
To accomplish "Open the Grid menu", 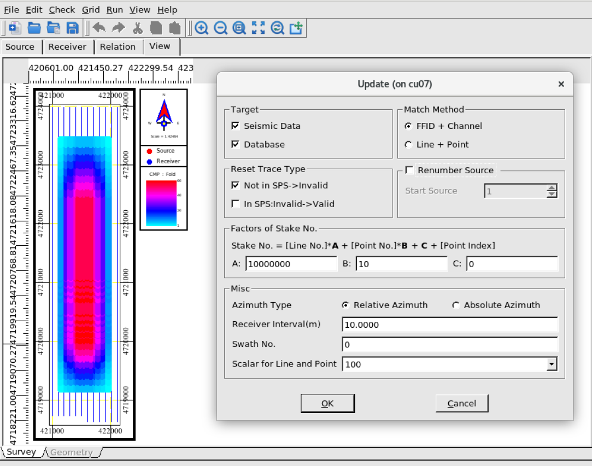I will (91, 10).
